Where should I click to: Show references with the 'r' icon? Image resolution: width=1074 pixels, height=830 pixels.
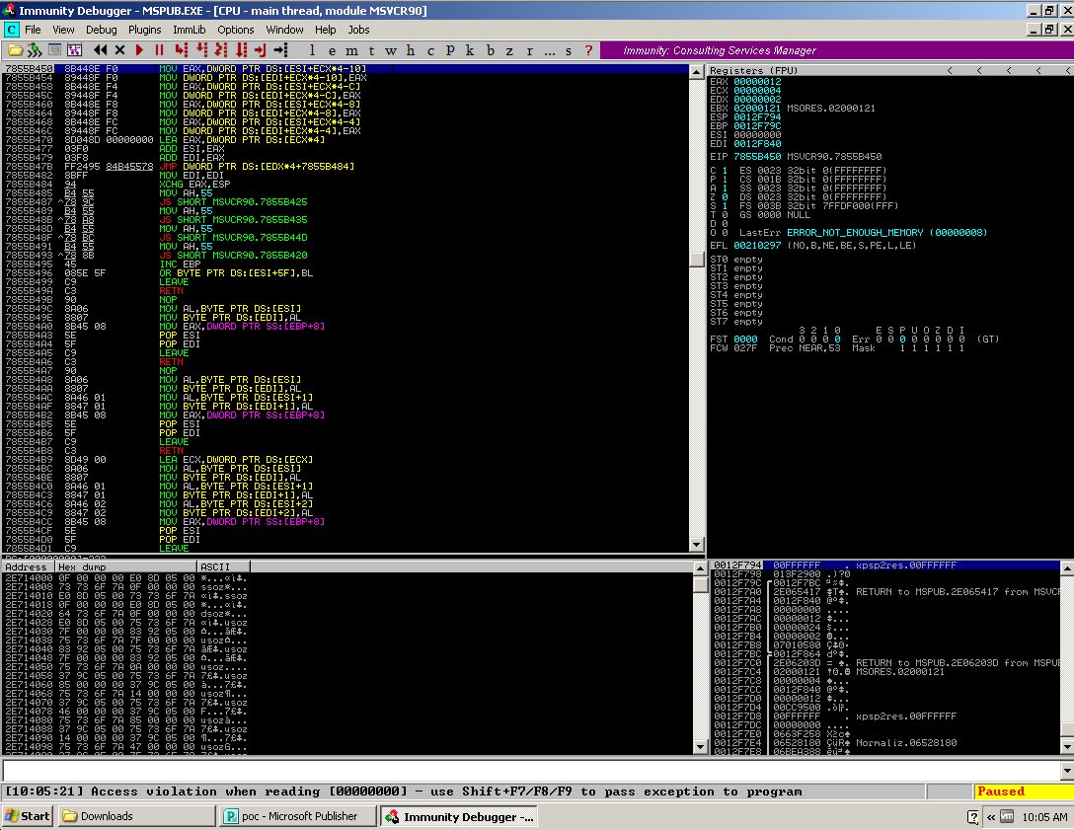coord(529,50)
